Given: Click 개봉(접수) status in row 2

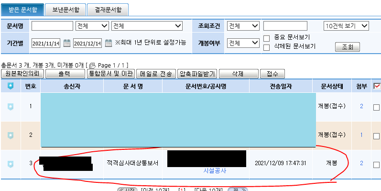Looking at the screenshot, I should (331, 135).
